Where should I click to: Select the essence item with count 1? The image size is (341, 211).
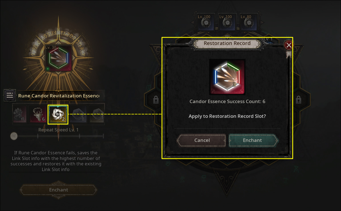pyautogui.click(x=20, y=114)
